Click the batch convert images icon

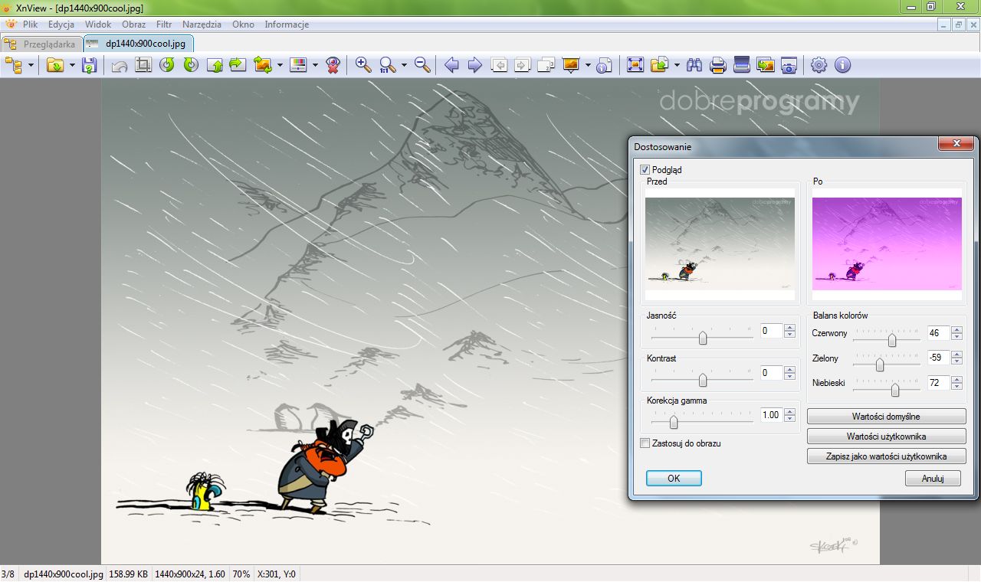coord(766,65)
